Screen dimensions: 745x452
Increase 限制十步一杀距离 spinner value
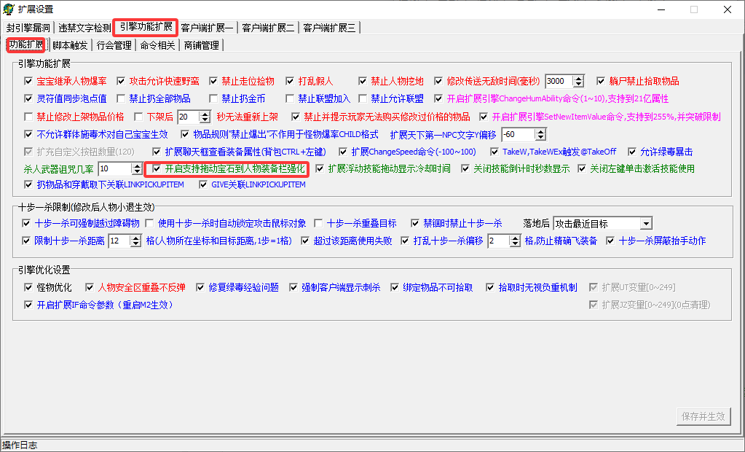click(136, 238)
